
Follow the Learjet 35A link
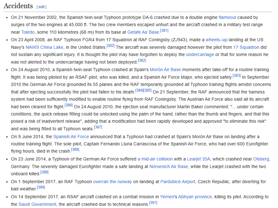point(198,159)
